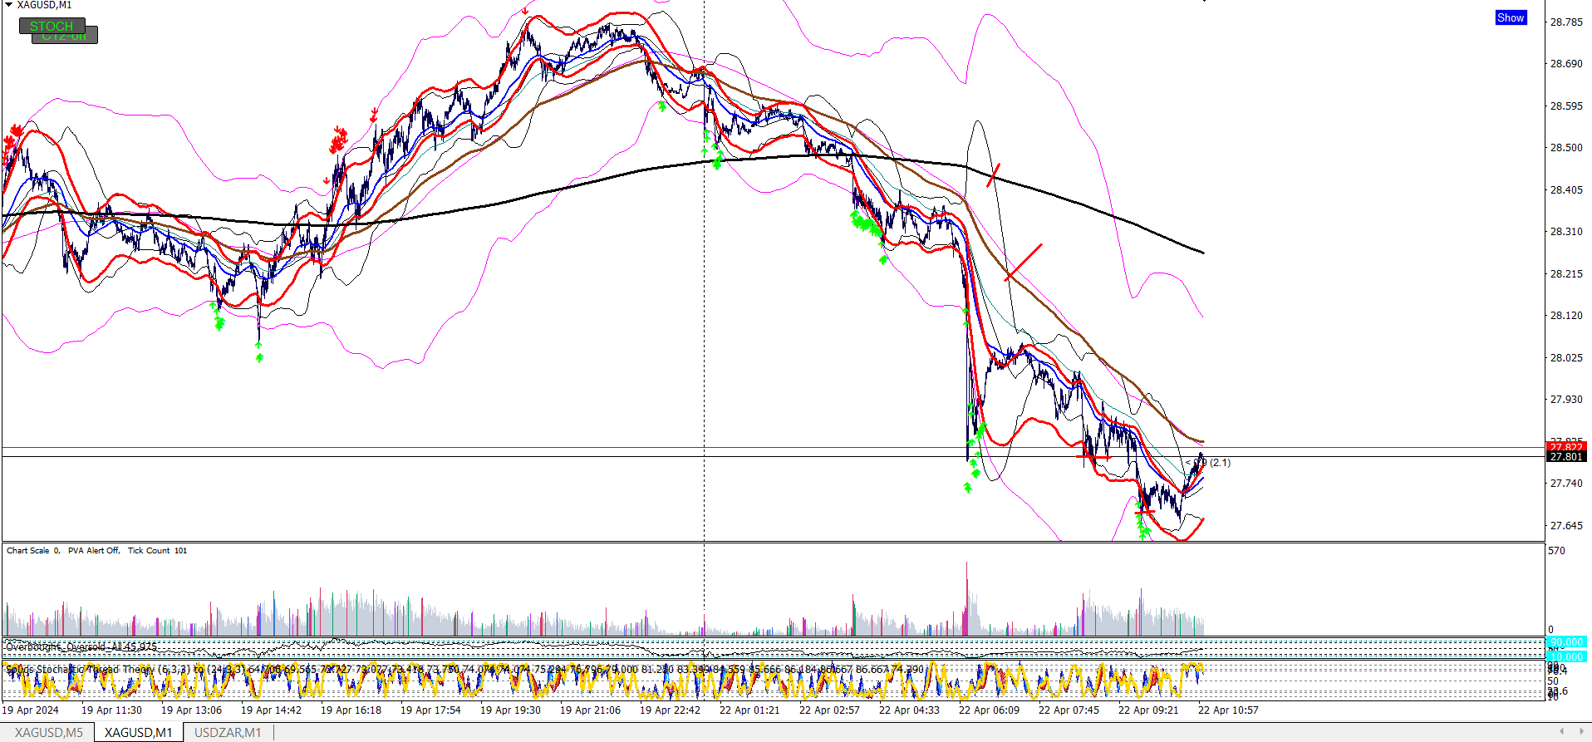Click the 19 Apr 21:06 time label
The height and width of the screenshot is (742, 1592).
(x=590, y=710)
